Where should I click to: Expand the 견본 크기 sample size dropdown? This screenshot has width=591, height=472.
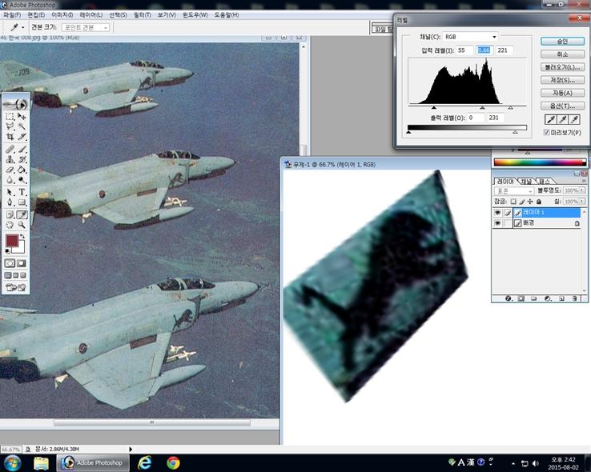[x=86, y=27]
